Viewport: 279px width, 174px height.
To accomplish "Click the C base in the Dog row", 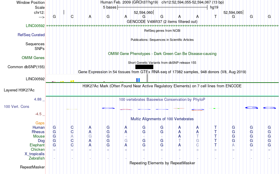I will (72, 141).
